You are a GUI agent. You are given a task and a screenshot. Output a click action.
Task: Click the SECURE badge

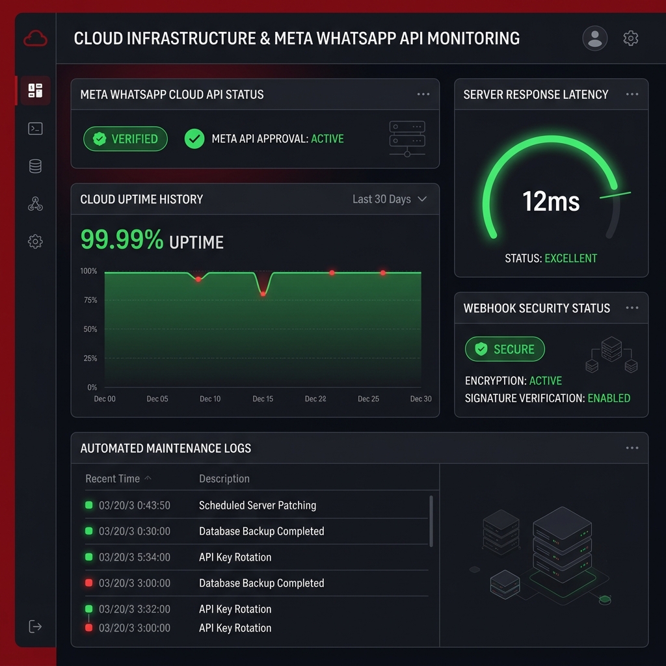[505, 349]
